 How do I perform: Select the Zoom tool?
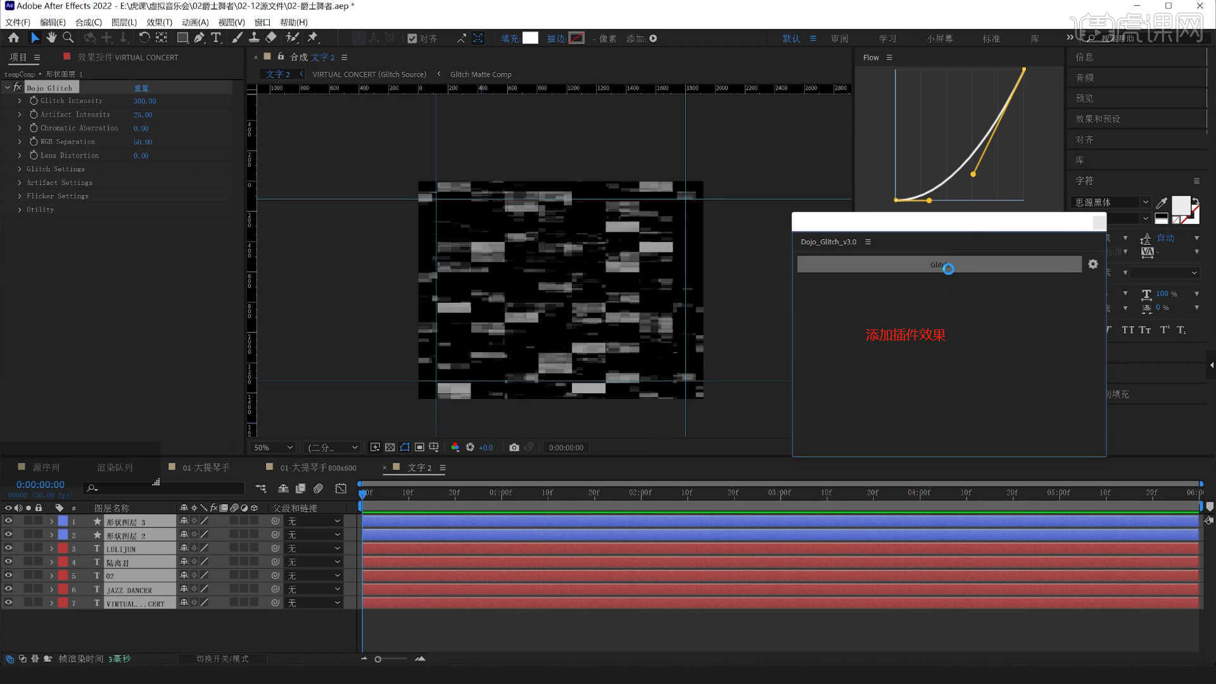[68, 37]
